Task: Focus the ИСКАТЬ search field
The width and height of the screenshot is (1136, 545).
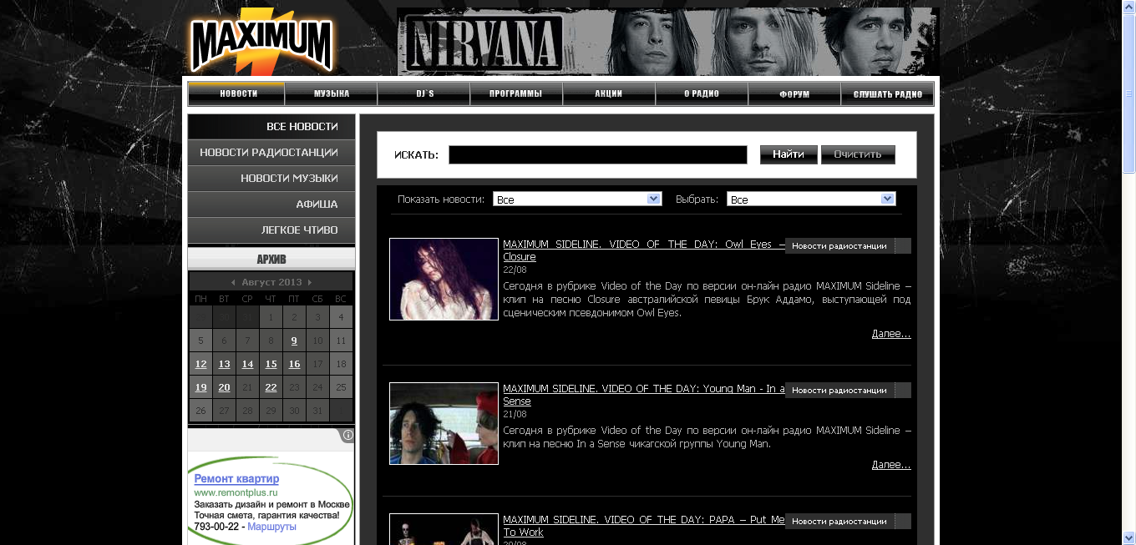Action: (x=598, y=155)
